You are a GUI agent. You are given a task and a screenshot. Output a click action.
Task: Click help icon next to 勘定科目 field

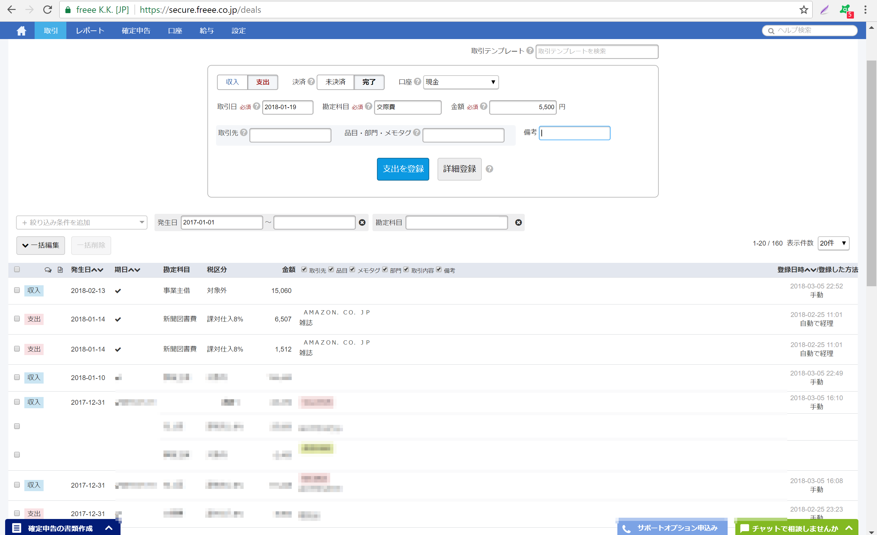tap(368, 106)
